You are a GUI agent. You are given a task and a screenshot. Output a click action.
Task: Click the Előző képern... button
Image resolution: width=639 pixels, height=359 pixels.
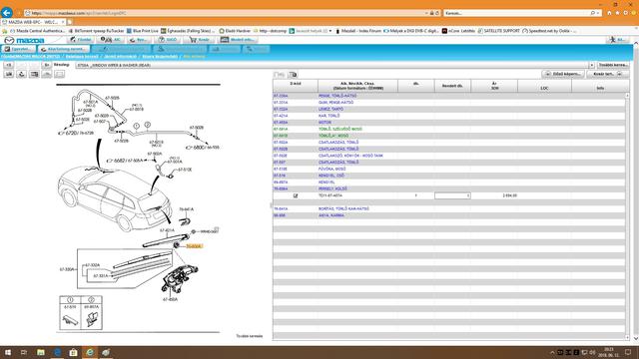click(563, 74)
